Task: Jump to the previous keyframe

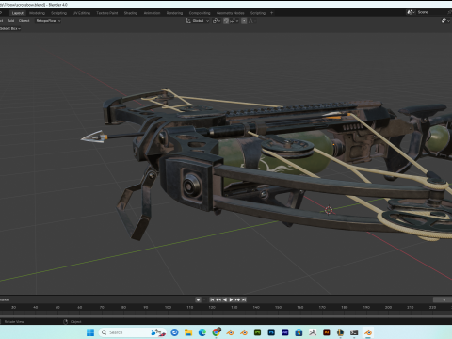Action: point(218,299)
